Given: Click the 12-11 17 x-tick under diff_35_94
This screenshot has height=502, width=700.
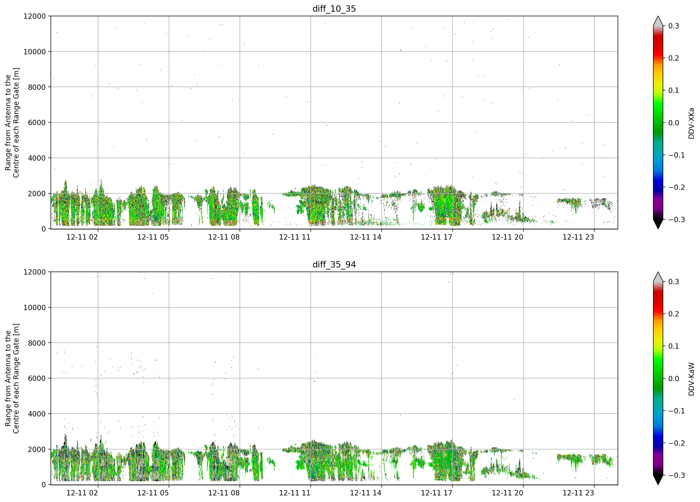Looking at the screenshot, I should [437, 493].
